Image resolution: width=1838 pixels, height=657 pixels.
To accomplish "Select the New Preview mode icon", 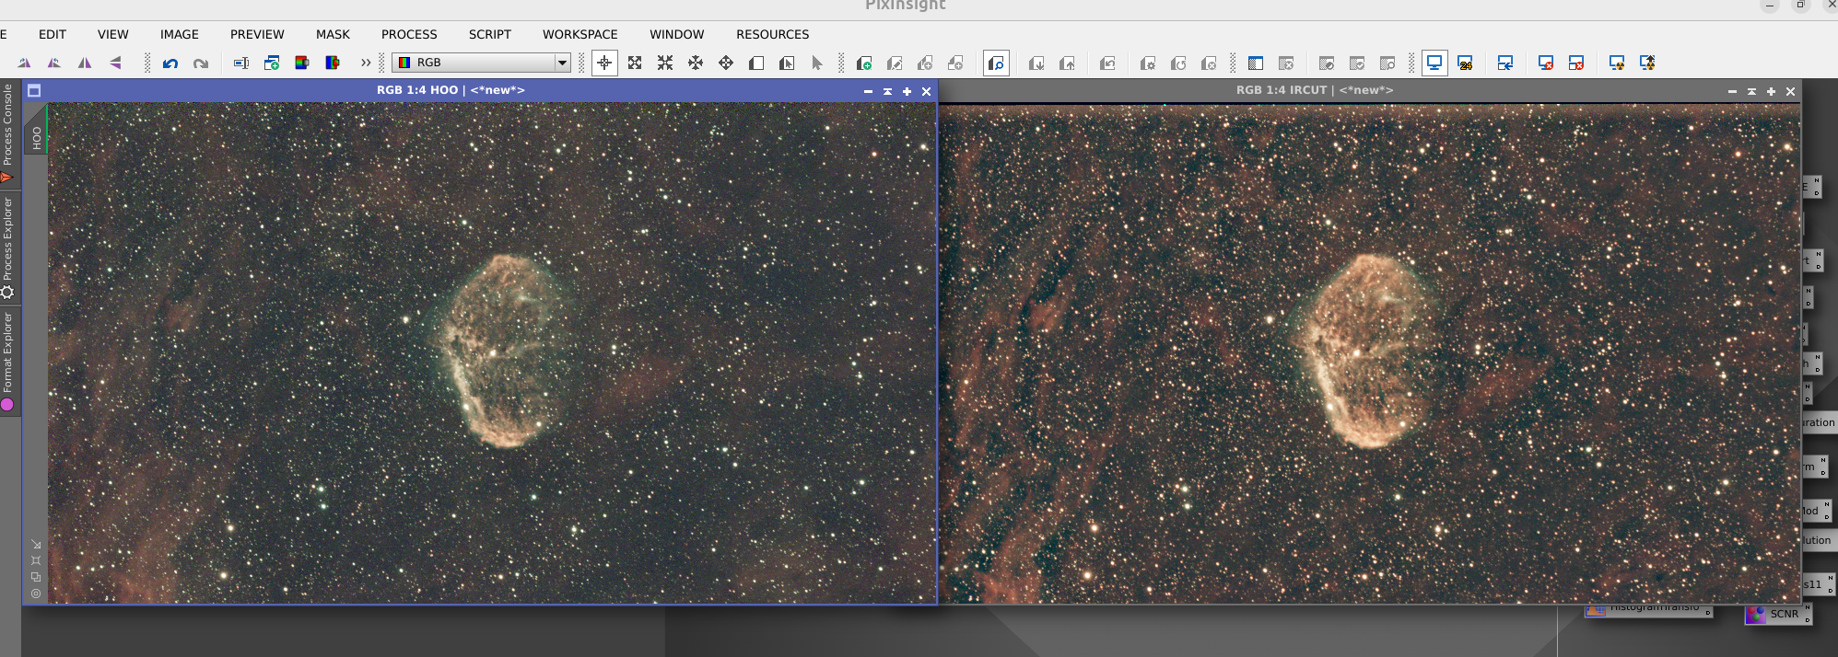I will [x=756, y=63].
